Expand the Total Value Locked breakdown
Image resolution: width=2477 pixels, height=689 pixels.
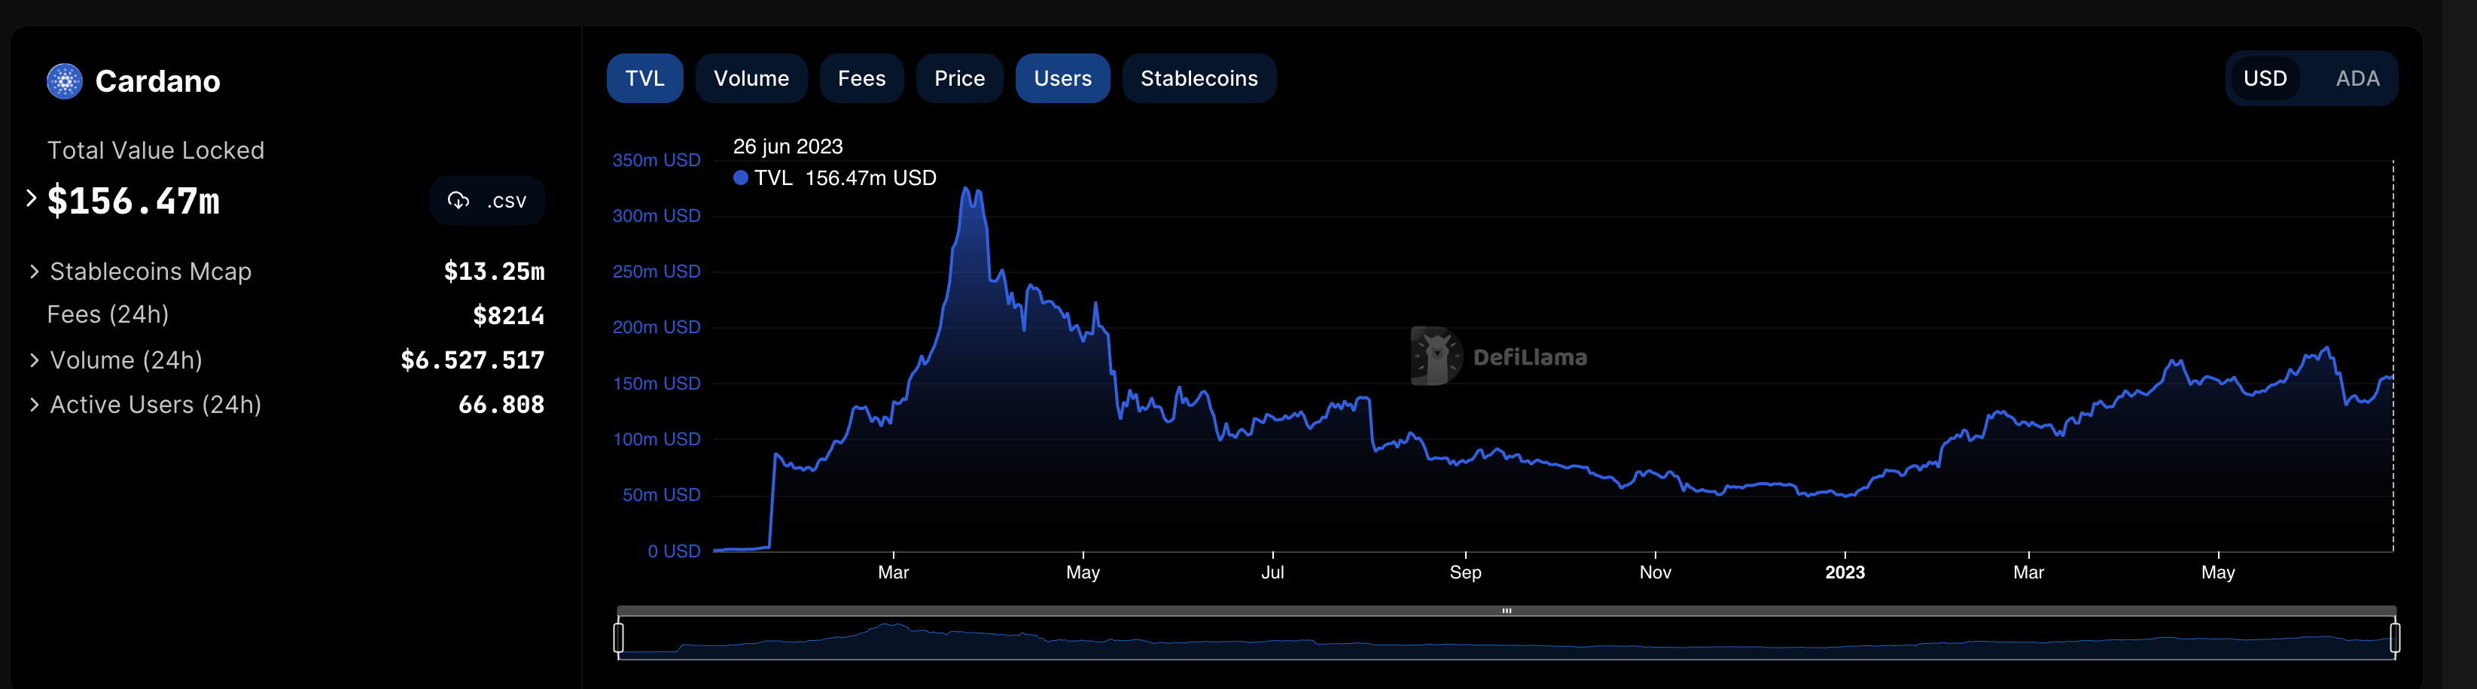click(x=32, y=199)
